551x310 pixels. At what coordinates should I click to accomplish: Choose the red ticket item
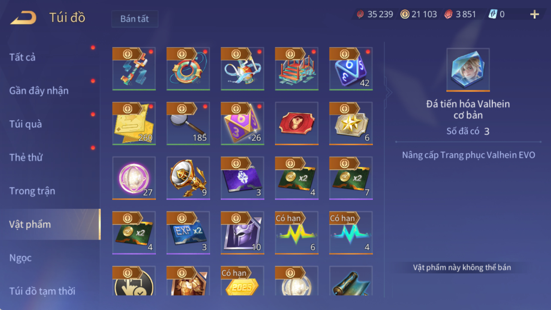tap(297, 123)
